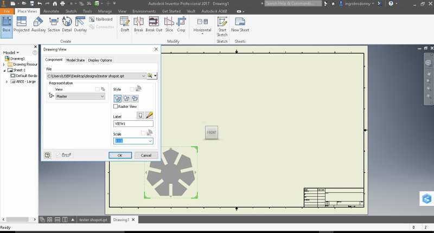Click the Save icon in quick access toolbar
The height and width of the screenshot is (233, 434).
click(x=32, y=4)
